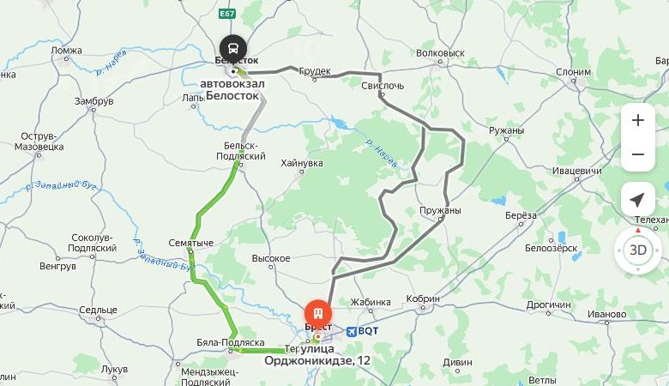Click the green E67 road sign

coord(227,14)
